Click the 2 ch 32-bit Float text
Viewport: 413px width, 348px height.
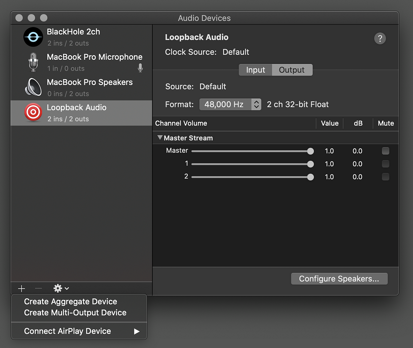[298, 104]
